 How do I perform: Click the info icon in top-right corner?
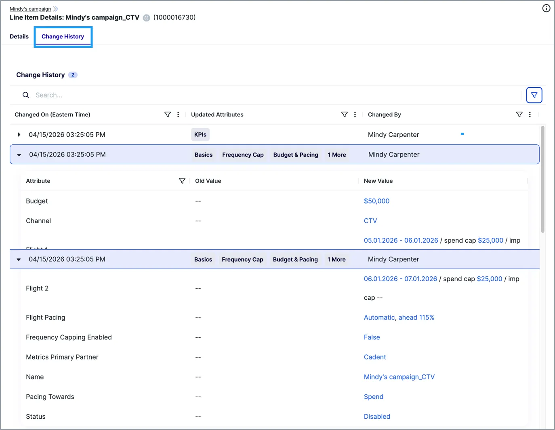point(546,8)
